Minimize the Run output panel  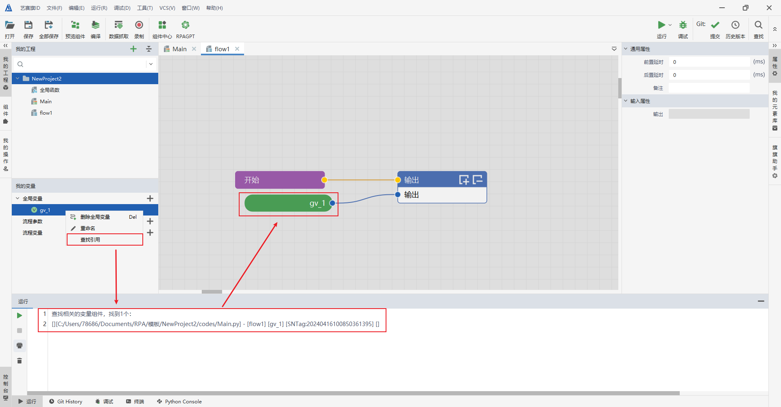click(761, 301)
